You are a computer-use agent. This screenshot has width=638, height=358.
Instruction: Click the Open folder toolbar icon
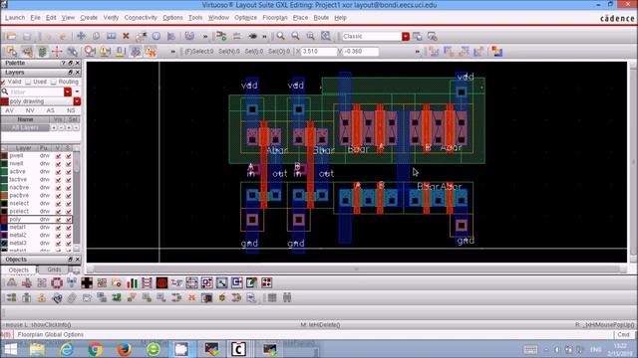pos(11,36)
